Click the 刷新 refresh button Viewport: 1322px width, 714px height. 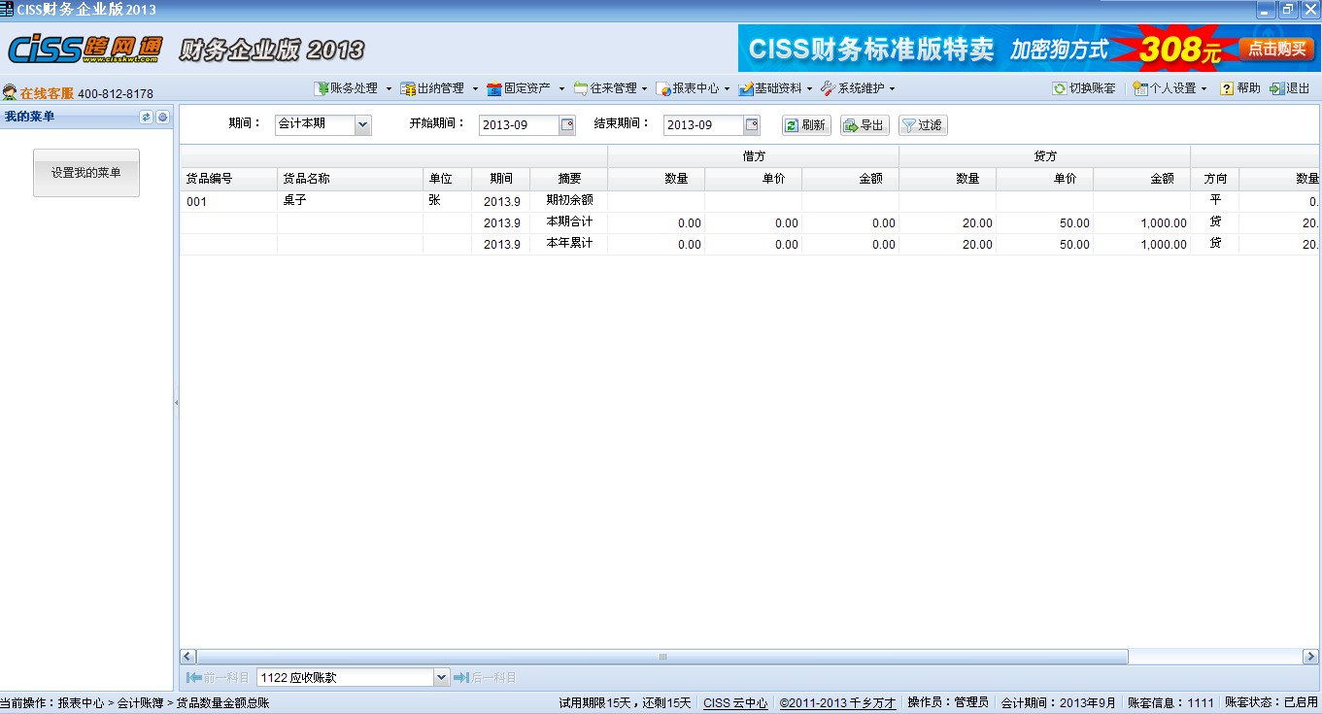[x=805, y=125]
